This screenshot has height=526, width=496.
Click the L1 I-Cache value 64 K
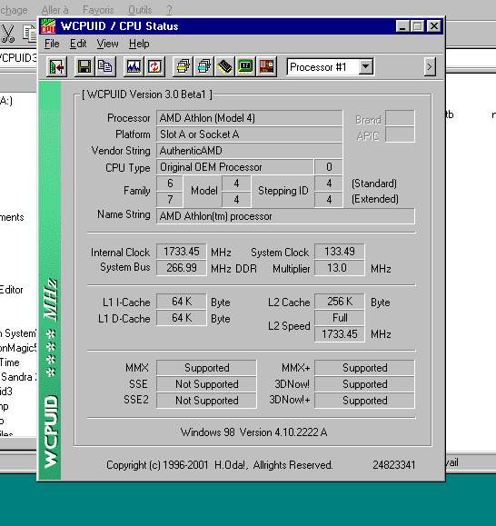point(182,302)
